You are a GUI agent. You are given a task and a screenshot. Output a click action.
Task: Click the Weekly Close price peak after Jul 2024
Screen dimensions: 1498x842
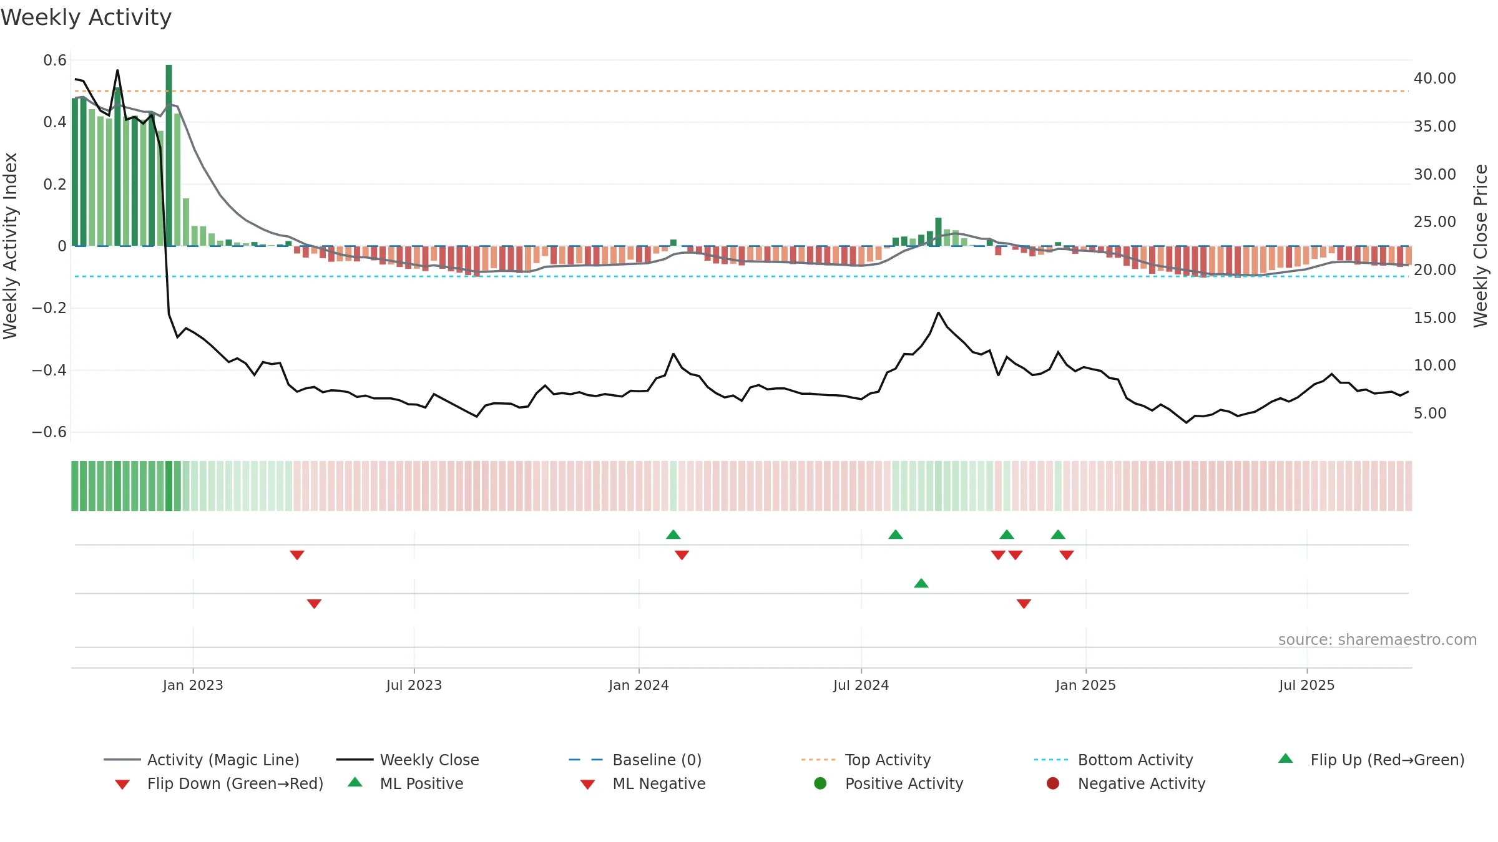pos(938,312)
